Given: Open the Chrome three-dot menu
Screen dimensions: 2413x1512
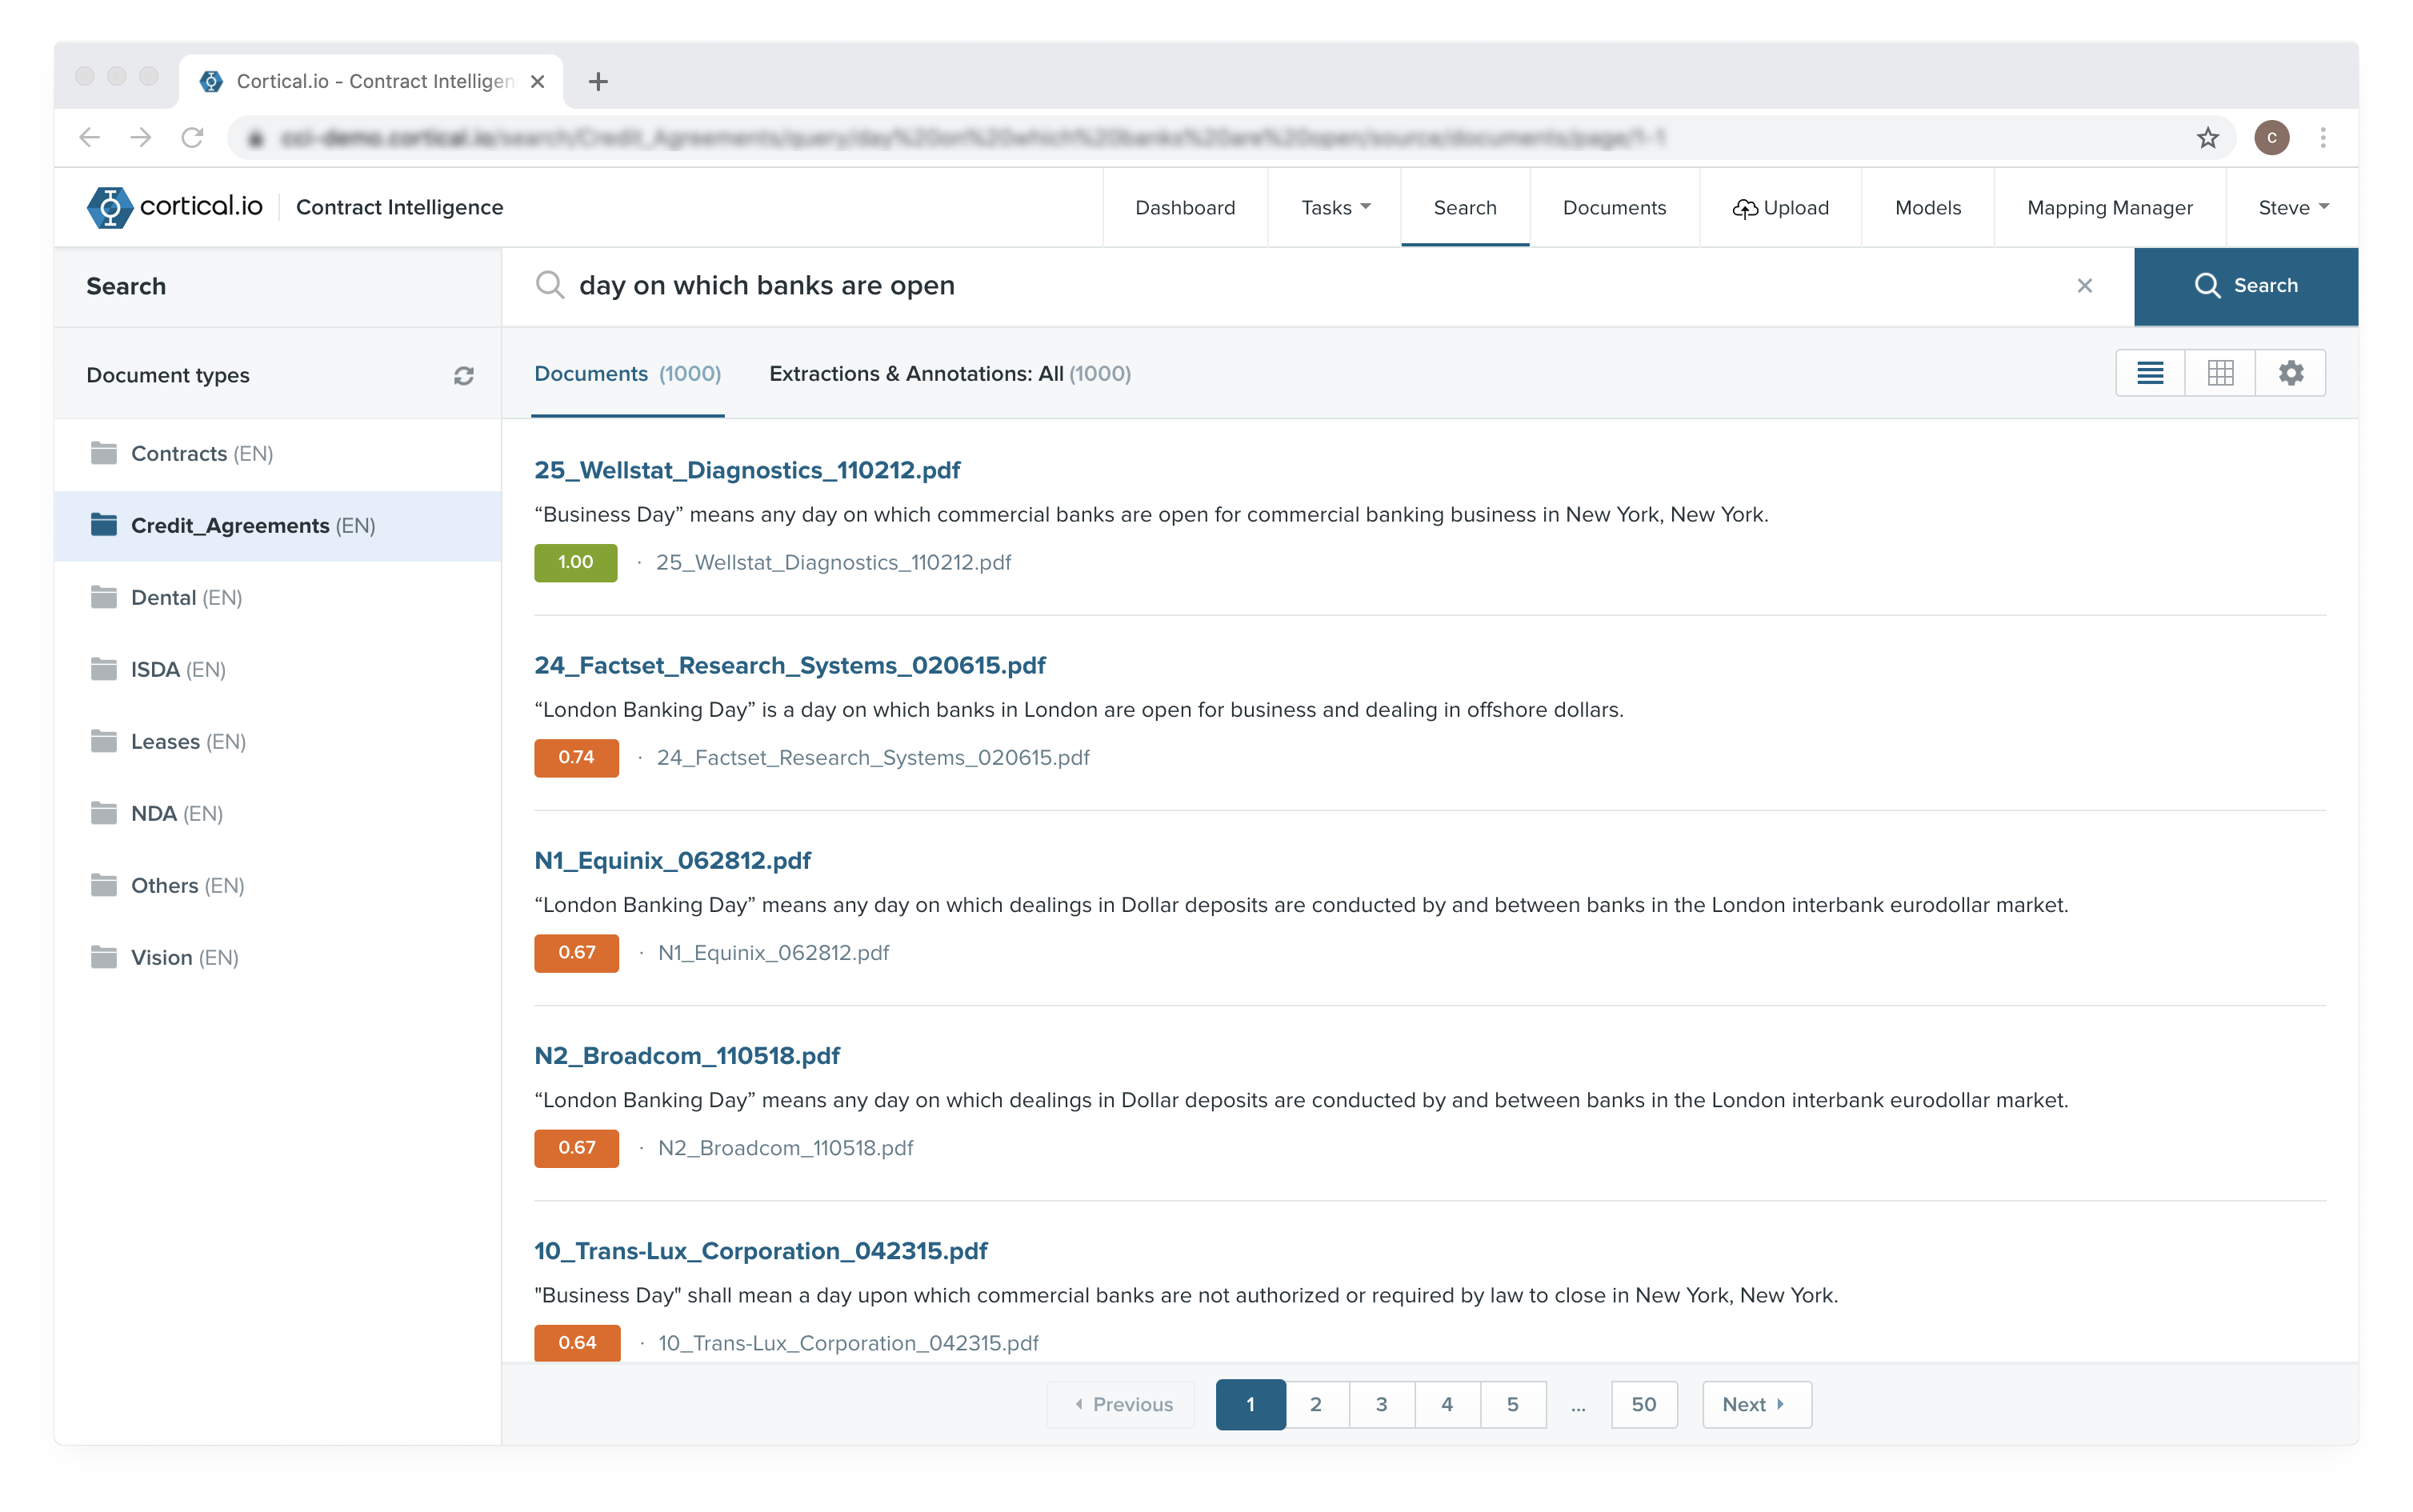Looking at the screenshot, I should (x=2323, y=138).
